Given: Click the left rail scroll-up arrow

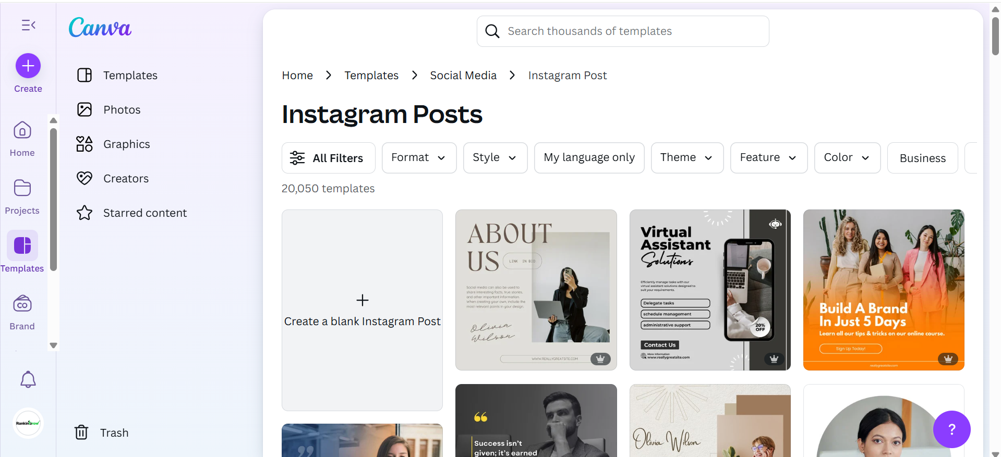Looking at the screenshot, I should coord(53,120).
